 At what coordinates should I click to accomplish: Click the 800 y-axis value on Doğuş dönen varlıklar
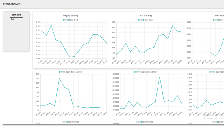[38, 74]
